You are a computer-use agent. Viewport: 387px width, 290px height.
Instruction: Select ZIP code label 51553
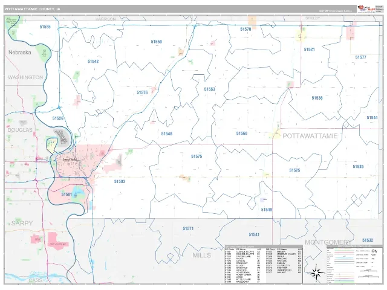pos(210,89)
